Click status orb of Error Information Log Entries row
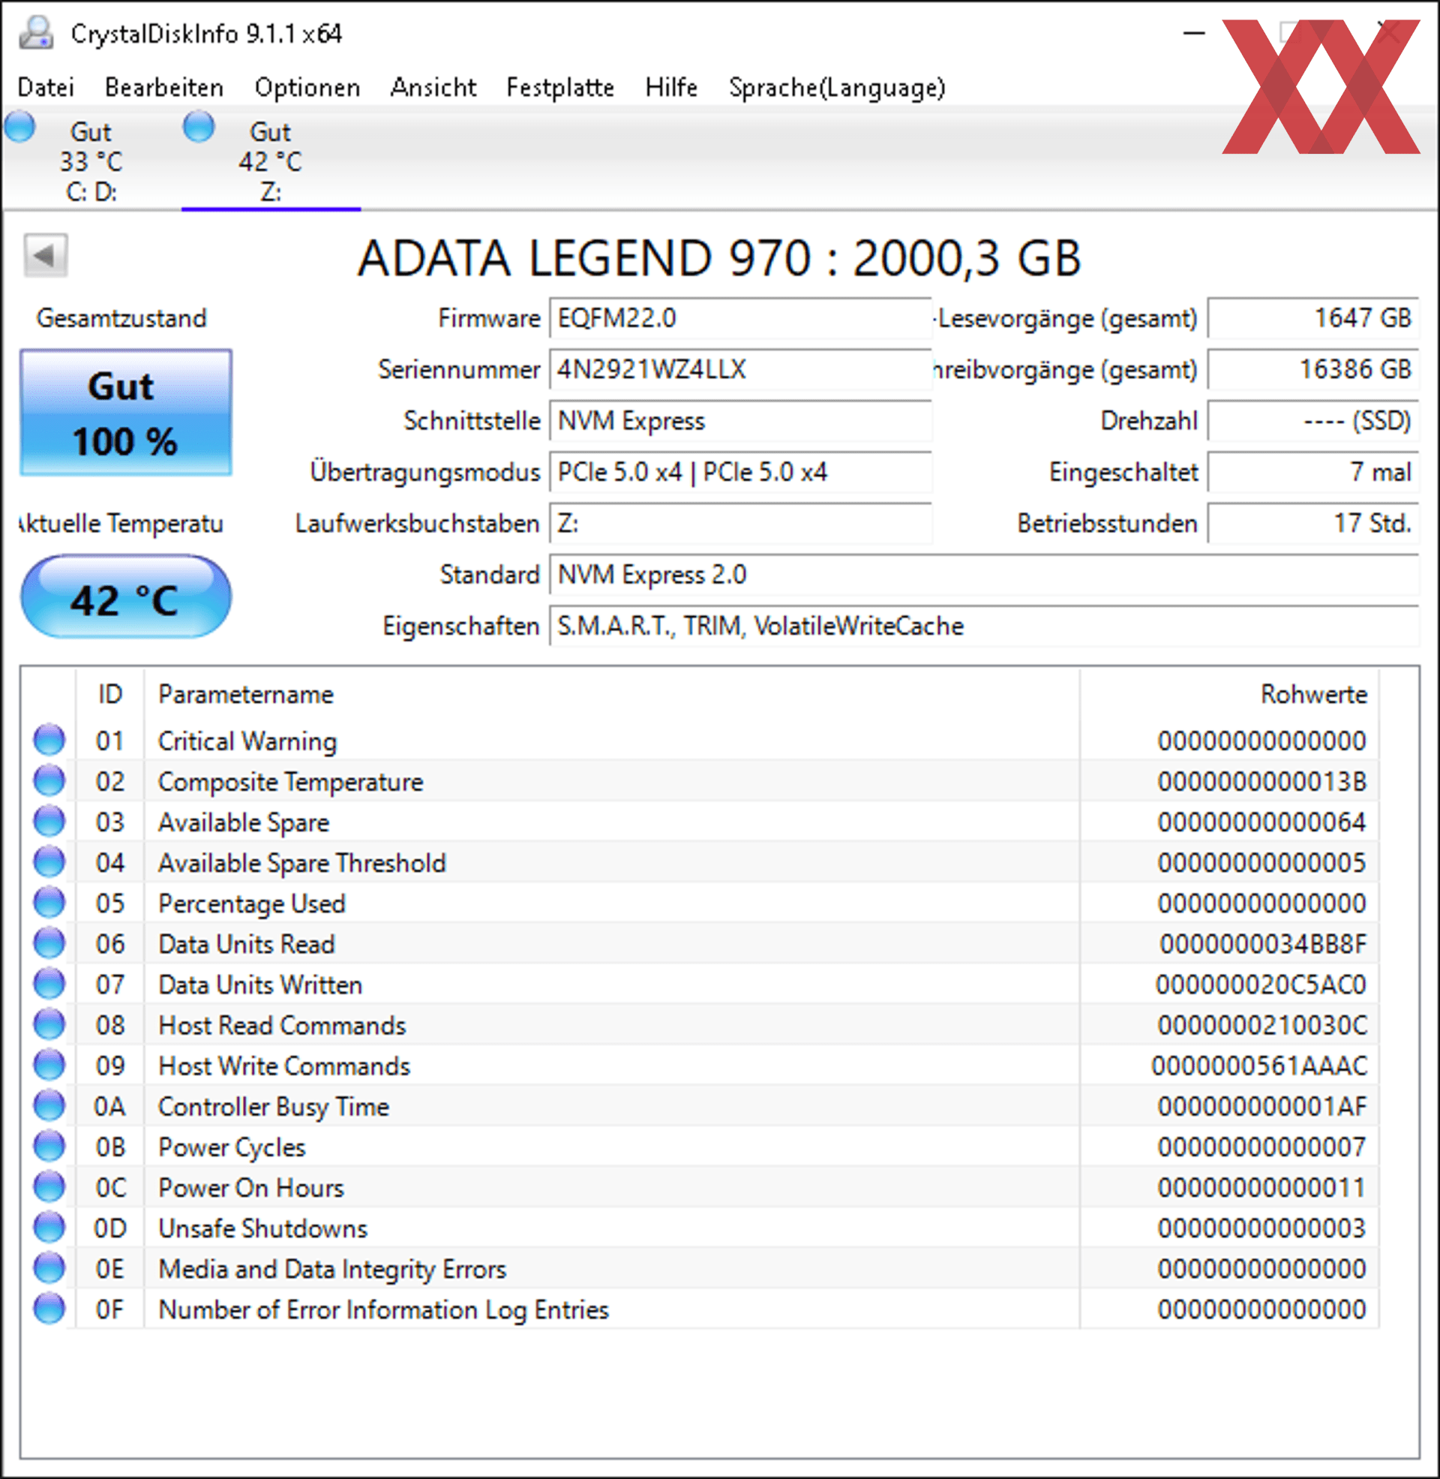Viewport: 1440px width, 1479px height. (x=49, y=1309)
